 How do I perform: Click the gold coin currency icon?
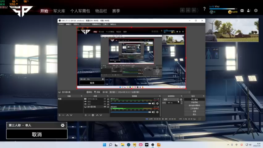pos(230,12)
